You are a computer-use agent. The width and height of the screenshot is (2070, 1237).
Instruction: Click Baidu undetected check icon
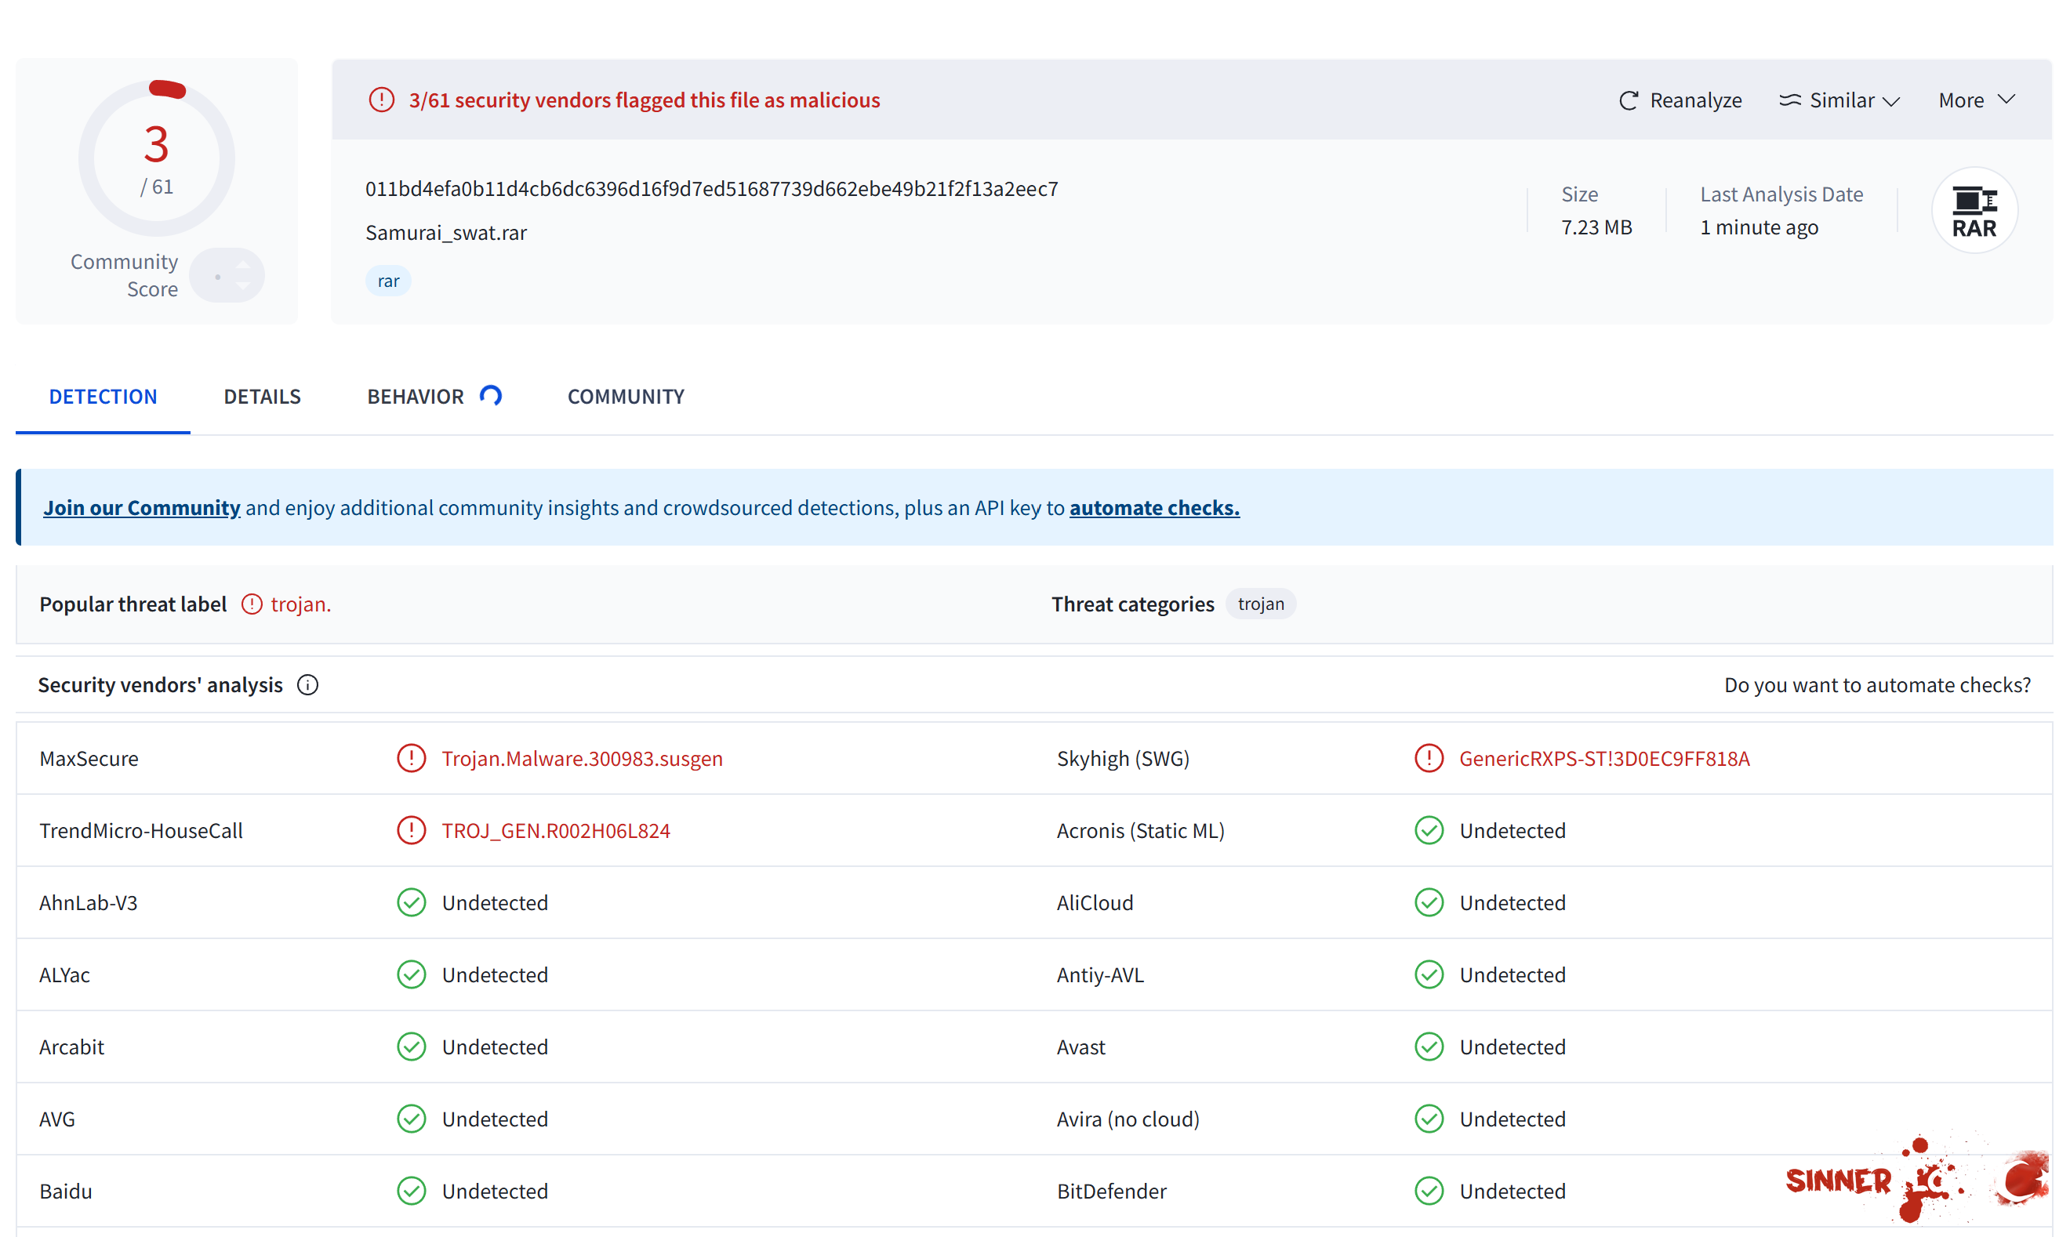pyautogui.click(x=411, y=1190)
